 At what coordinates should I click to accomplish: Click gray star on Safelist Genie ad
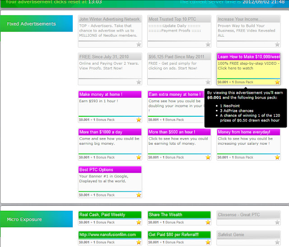(277, 242)
